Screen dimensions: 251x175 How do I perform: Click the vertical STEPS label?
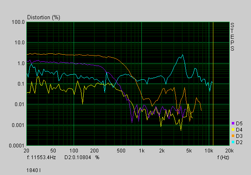pyautogui.click(x=232, y=37)
